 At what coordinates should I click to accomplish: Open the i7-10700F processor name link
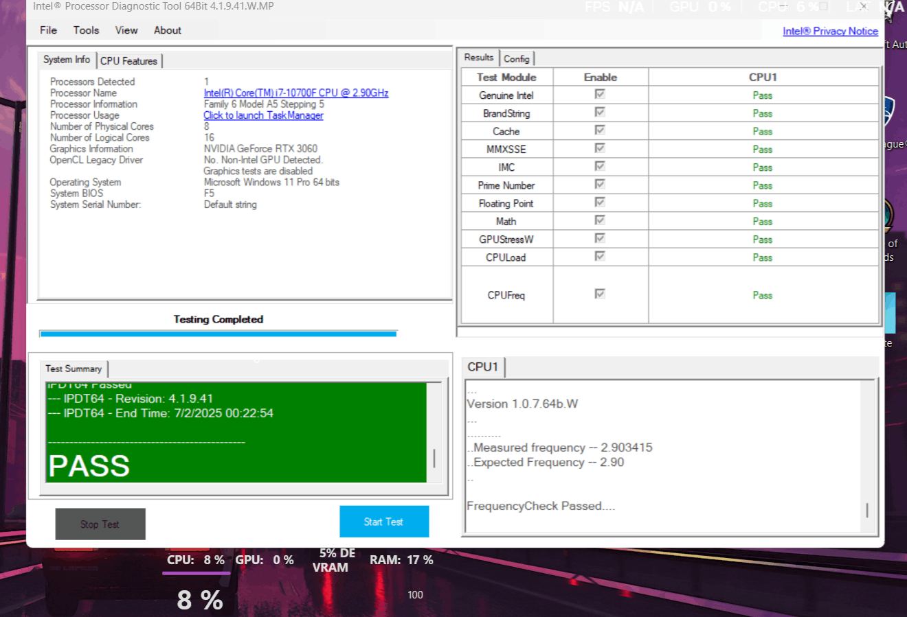(296, 93)
